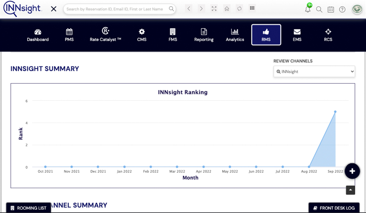The image size is (366, 213).
Task: Go to the RCS module
Action: [x=328, y=35]
